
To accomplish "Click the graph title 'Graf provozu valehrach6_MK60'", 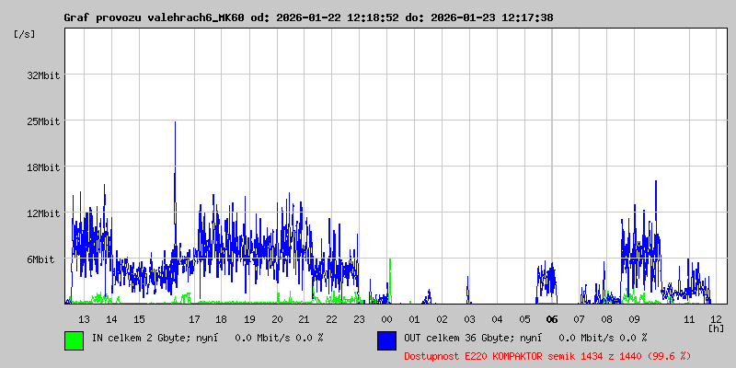I will click(x=163, y=17).
